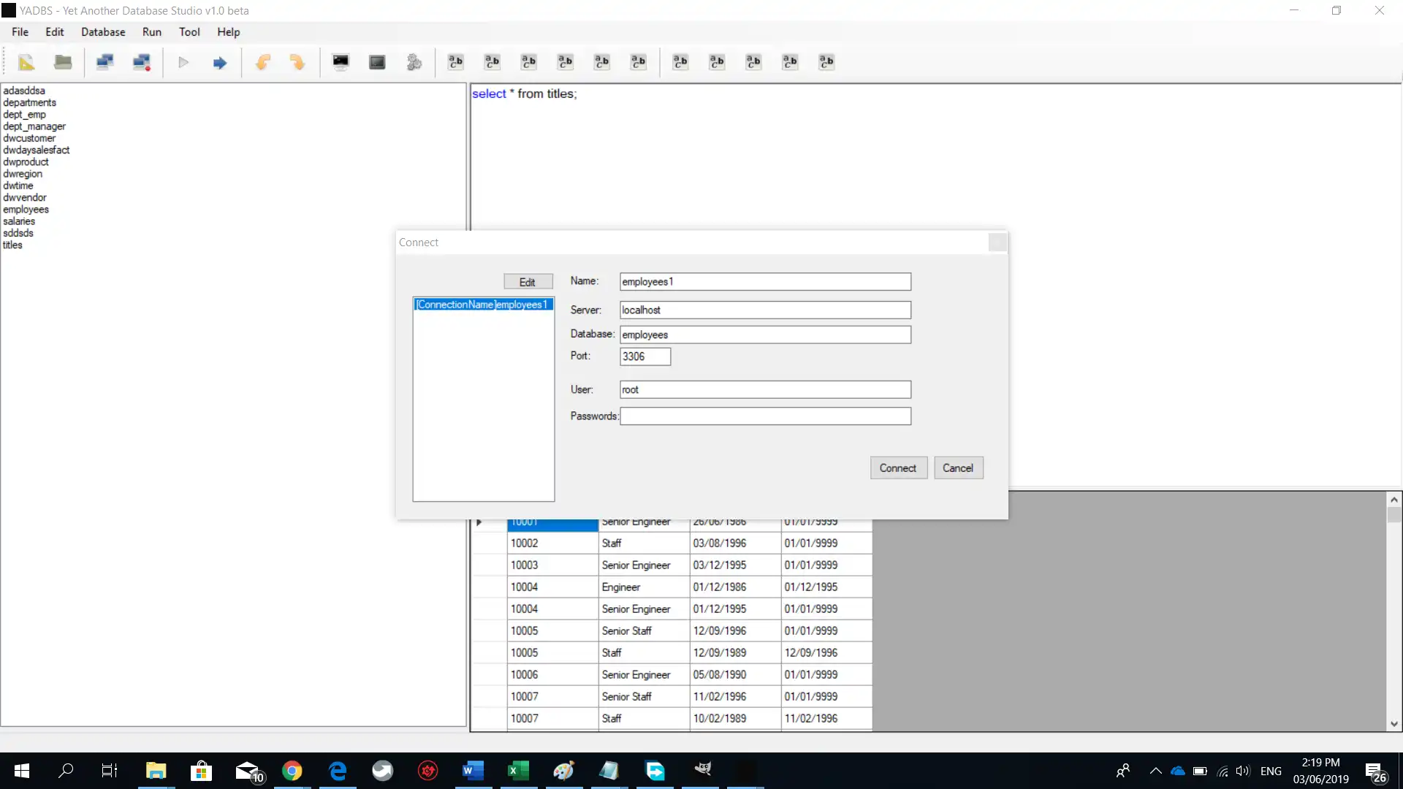Select the dwdaysalesfact table in list

[37, 150]
